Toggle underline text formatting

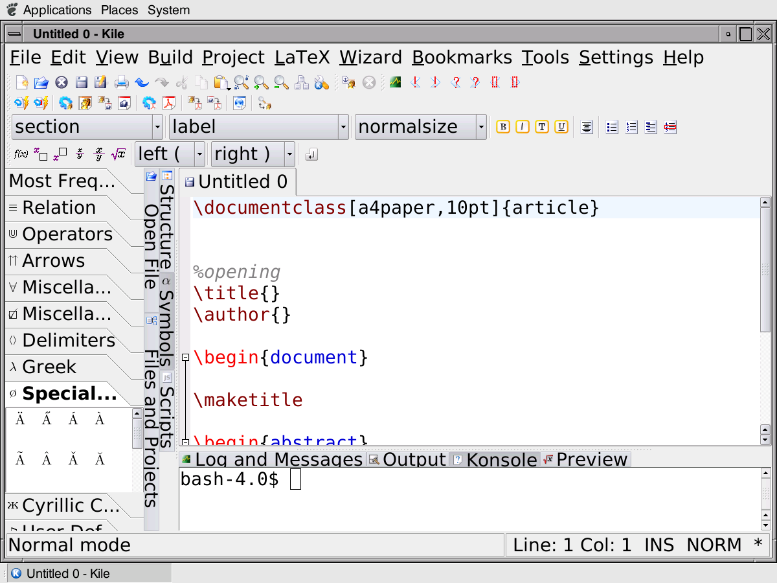(x=561, y=127)
